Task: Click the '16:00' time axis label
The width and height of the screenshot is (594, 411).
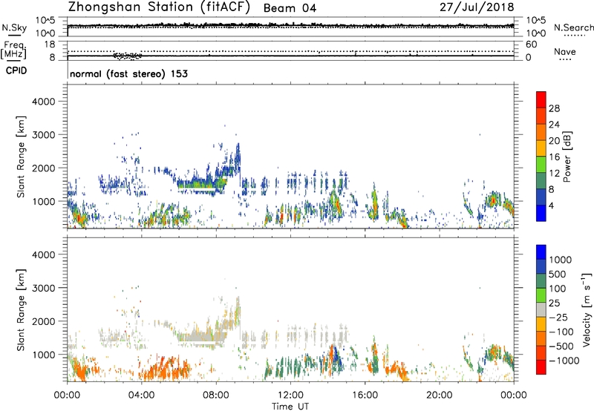Action: [365, 395]
